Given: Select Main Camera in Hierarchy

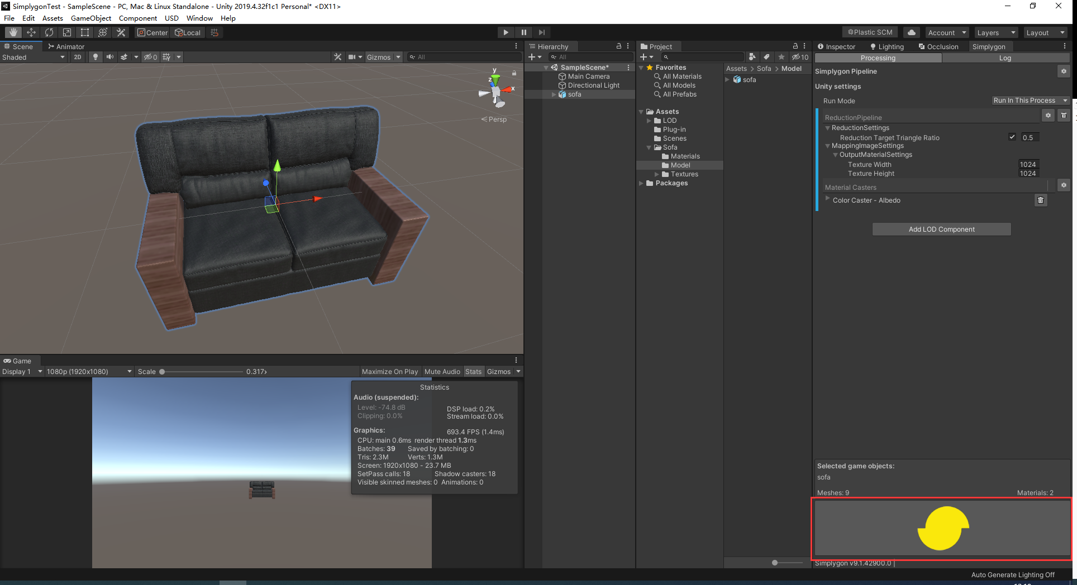Looking at the screenshot, I should pos(589,76).
